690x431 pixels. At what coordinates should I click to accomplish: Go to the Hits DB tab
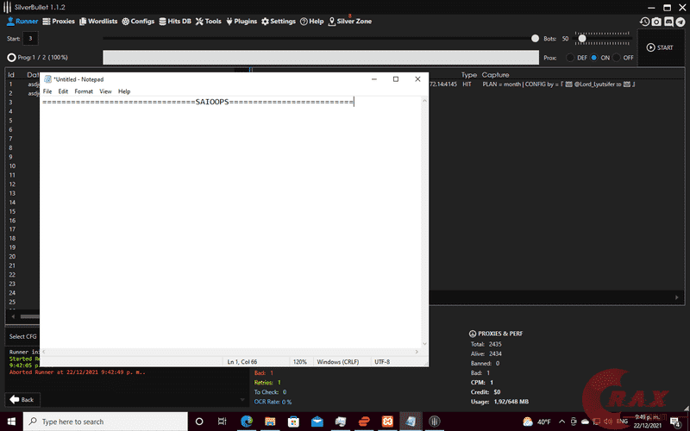point(175,21)
